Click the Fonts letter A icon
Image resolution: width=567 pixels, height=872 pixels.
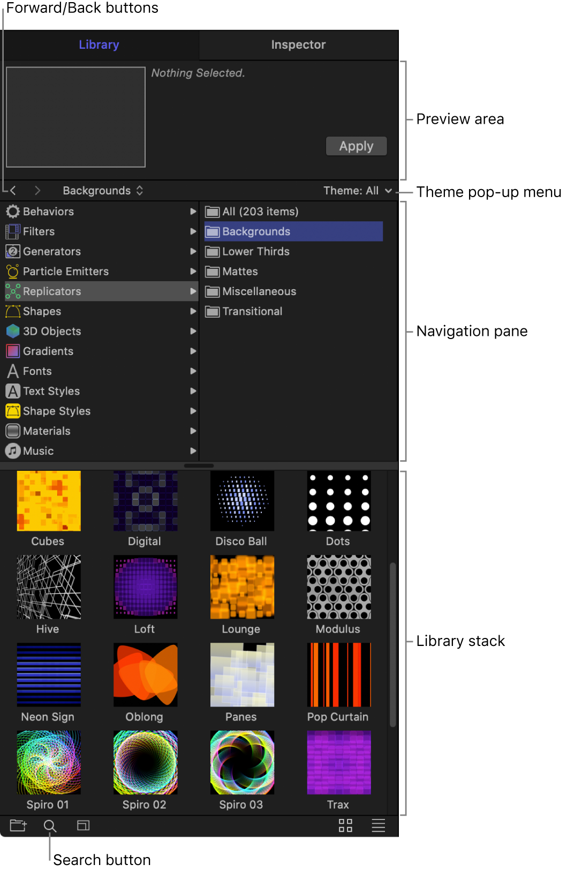(x=13, y=371)
